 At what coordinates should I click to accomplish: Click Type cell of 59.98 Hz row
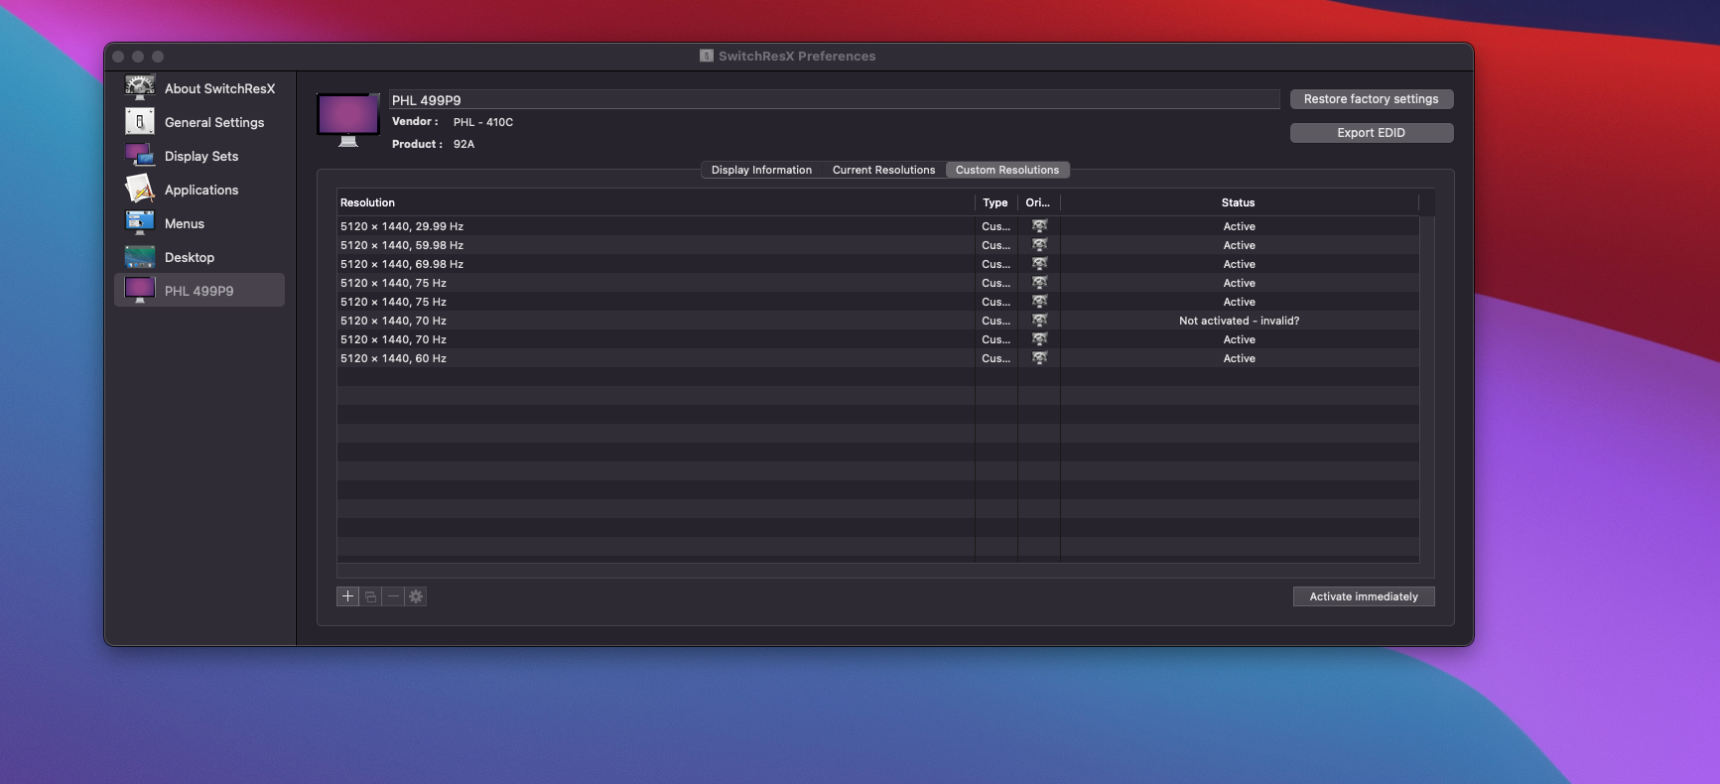[x=995, y=245]
